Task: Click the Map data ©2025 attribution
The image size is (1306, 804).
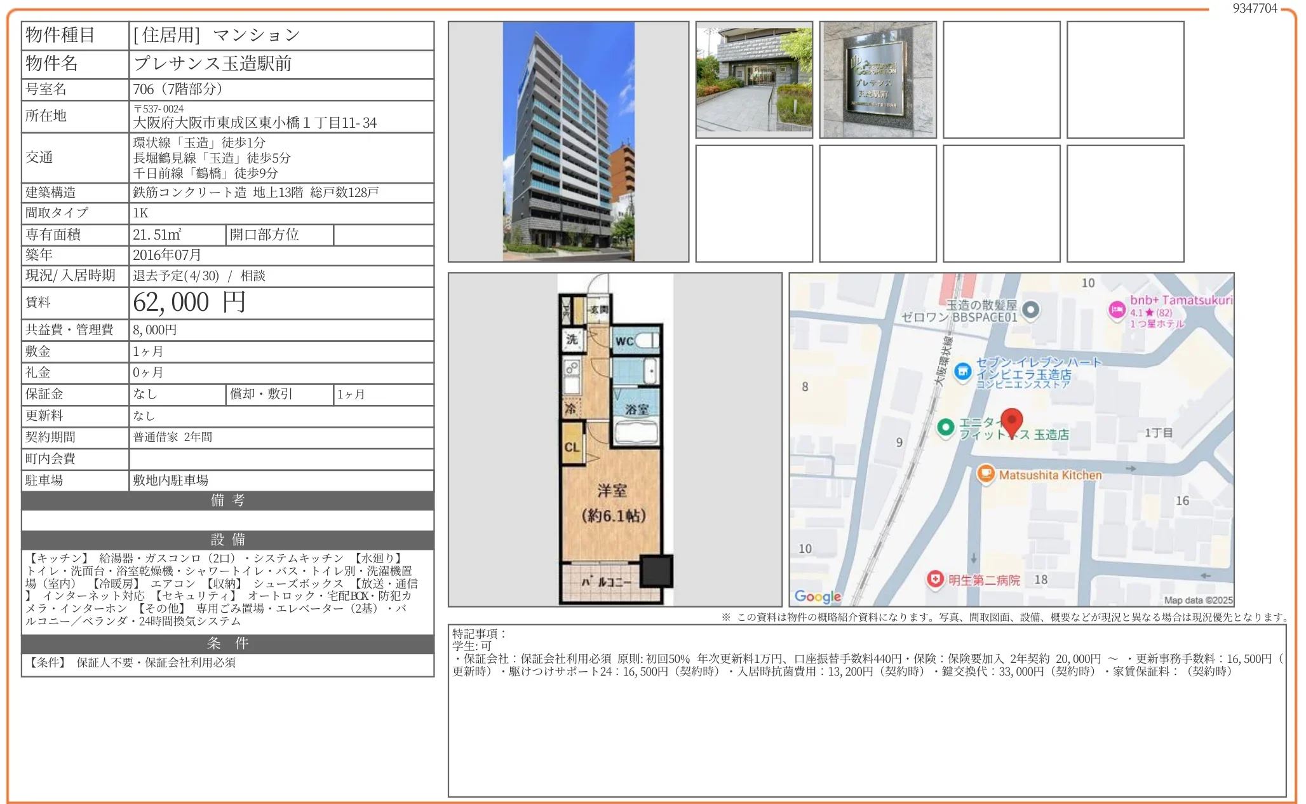Action: [x=1197, y=600]
